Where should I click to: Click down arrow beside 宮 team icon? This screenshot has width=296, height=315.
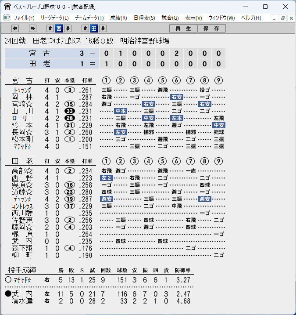(x=68, y=28)
